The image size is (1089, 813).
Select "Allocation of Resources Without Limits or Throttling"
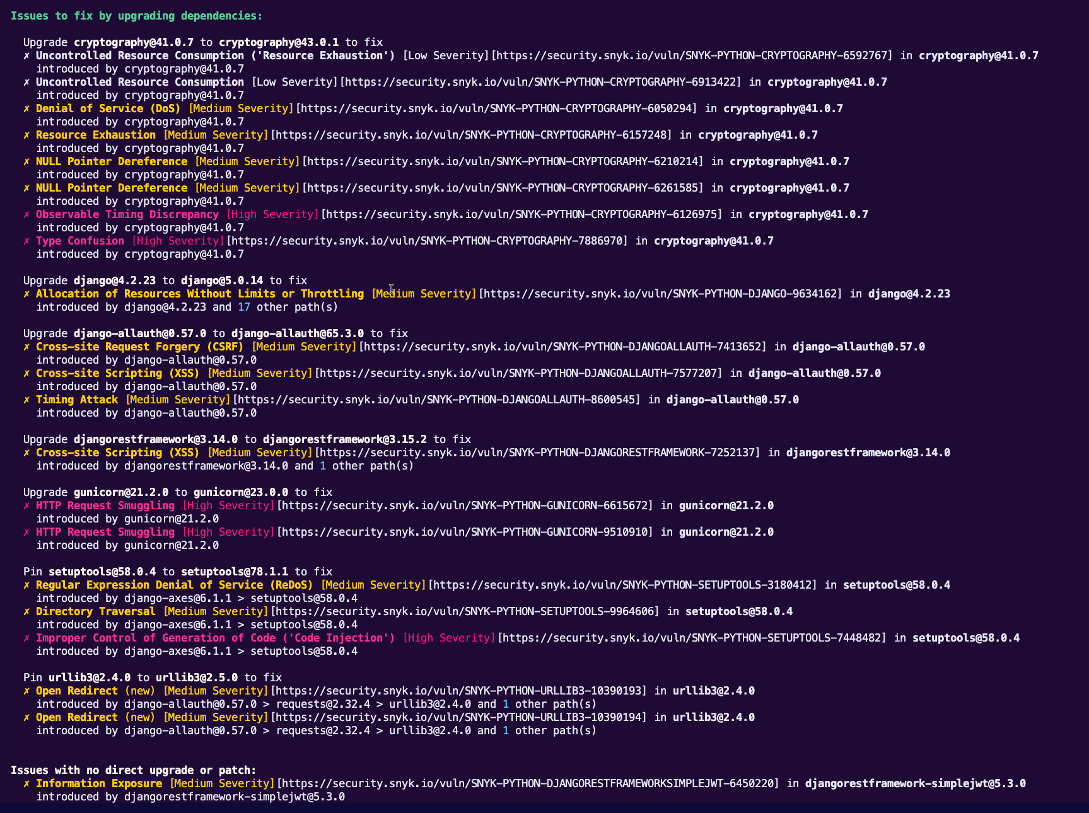200,294
